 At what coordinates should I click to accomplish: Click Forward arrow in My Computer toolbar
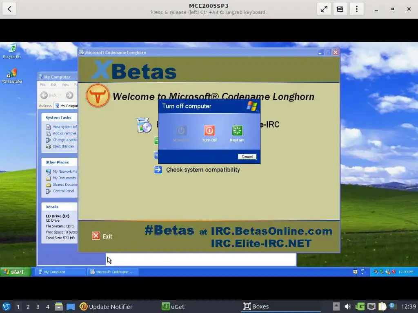69,95
